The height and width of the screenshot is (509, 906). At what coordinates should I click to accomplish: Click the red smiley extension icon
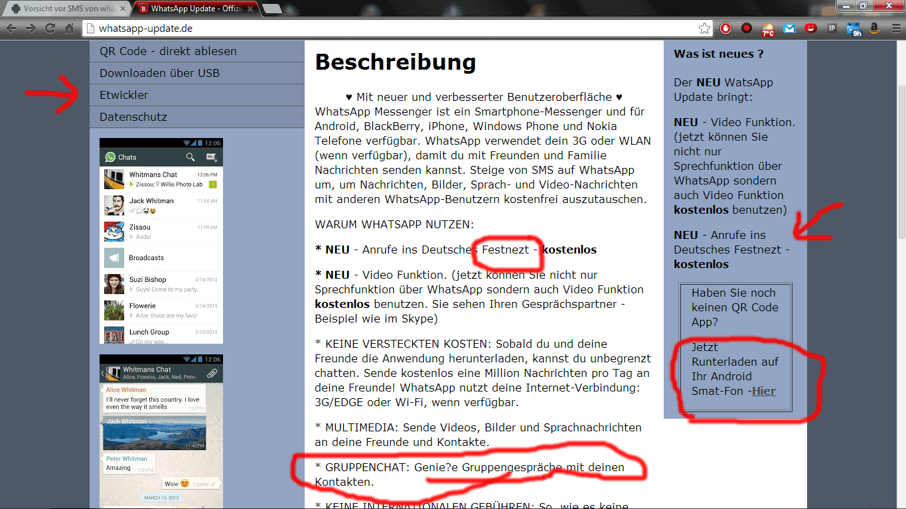(x=810, y=29)
